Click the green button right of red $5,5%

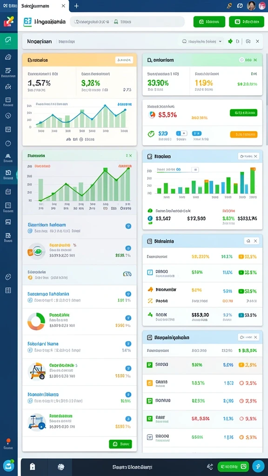[243, 113]
